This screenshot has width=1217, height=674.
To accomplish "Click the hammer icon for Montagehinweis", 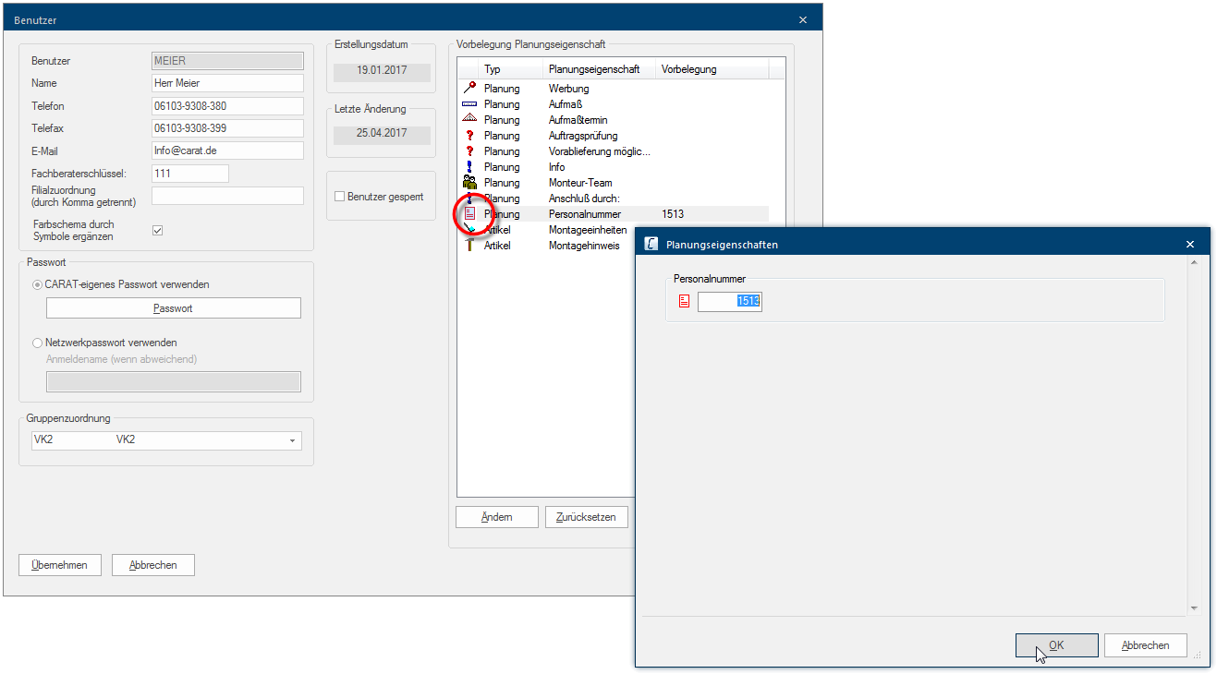I will coord(469,246).
